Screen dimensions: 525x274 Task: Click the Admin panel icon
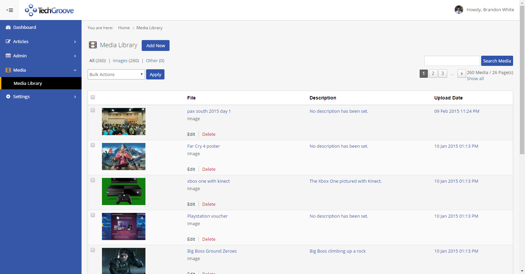coord(8,56)
